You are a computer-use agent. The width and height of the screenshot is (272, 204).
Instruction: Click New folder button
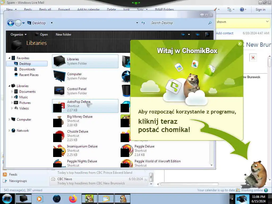[63, 34]
